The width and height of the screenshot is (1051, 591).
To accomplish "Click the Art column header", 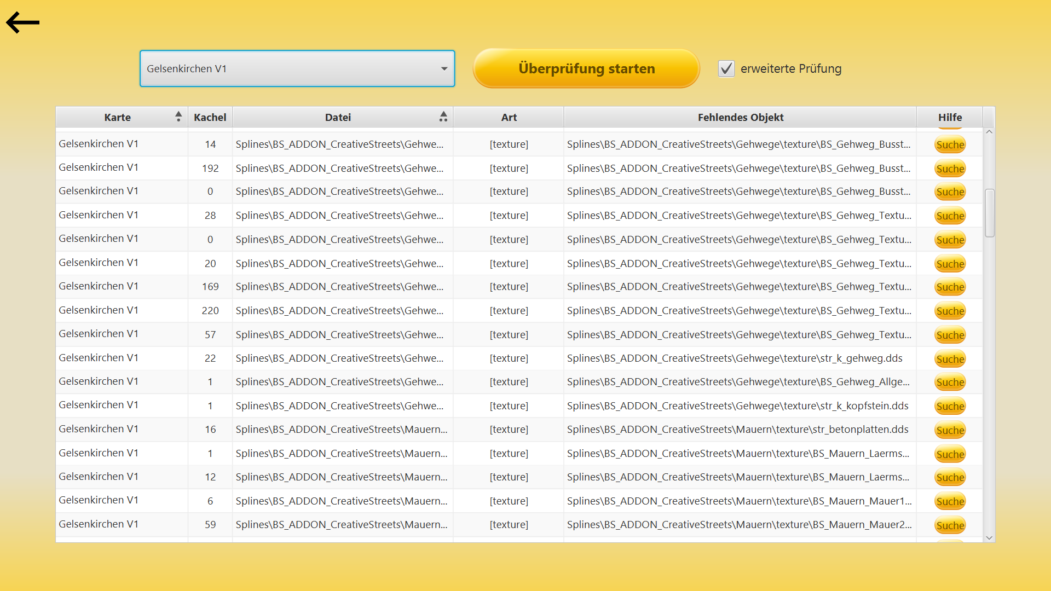I will pos(509,117).
